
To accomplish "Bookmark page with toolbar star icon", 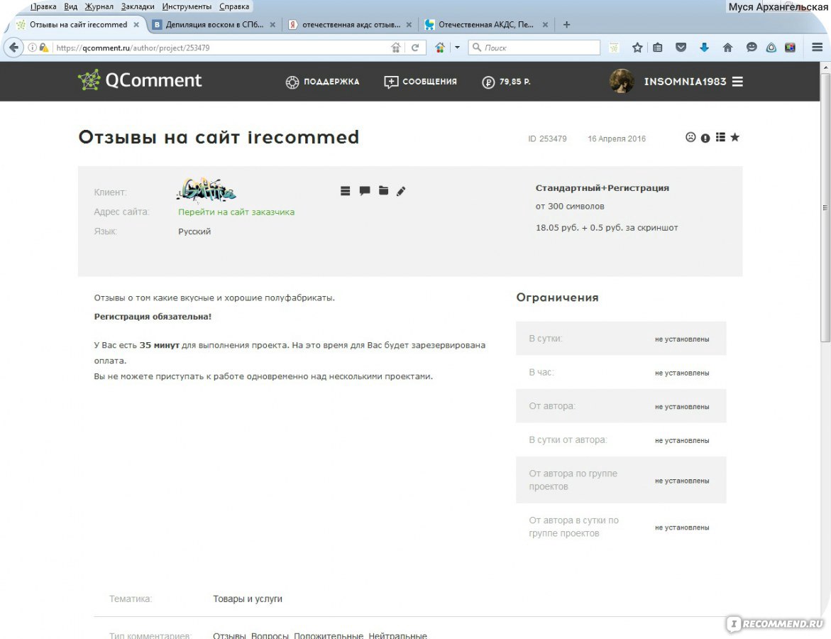I will [x=637, y=48].
